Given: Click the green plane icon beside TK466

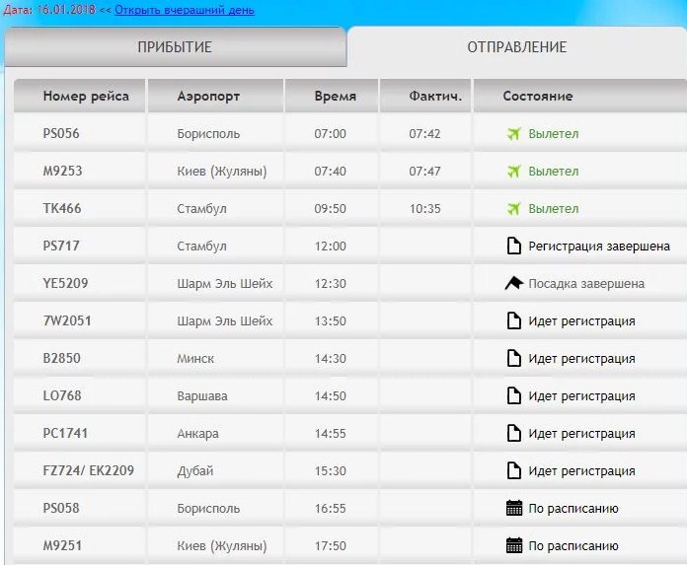Looking at the screenshot, I should 512,208.
